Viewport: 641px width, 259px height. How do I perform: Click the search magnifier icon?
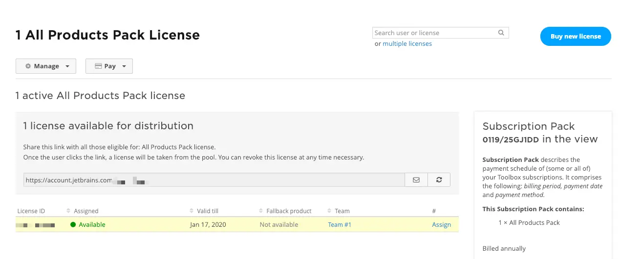tap(501, 33)
